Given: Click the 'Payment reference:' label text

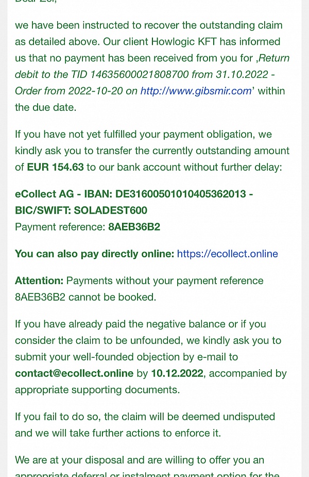Looking at the screenshot, I should coord(60,227).
